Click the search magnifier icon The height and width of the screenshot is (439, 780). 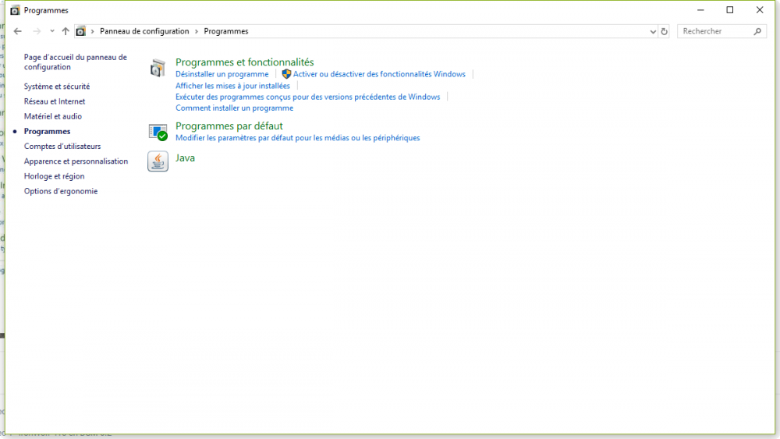(757, 31)
